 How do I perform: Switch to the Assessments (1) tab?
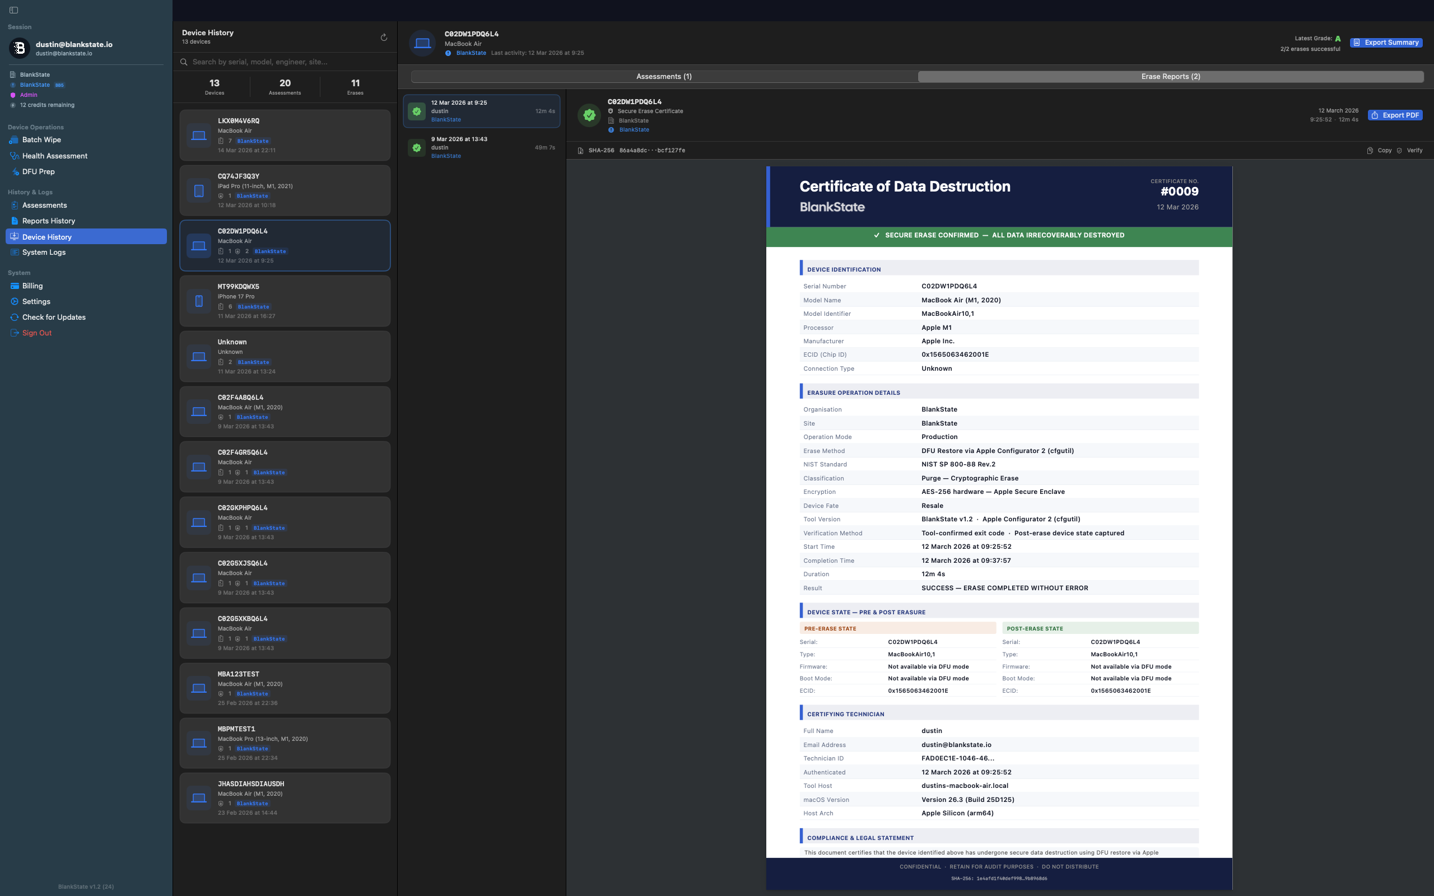point(664,77)
